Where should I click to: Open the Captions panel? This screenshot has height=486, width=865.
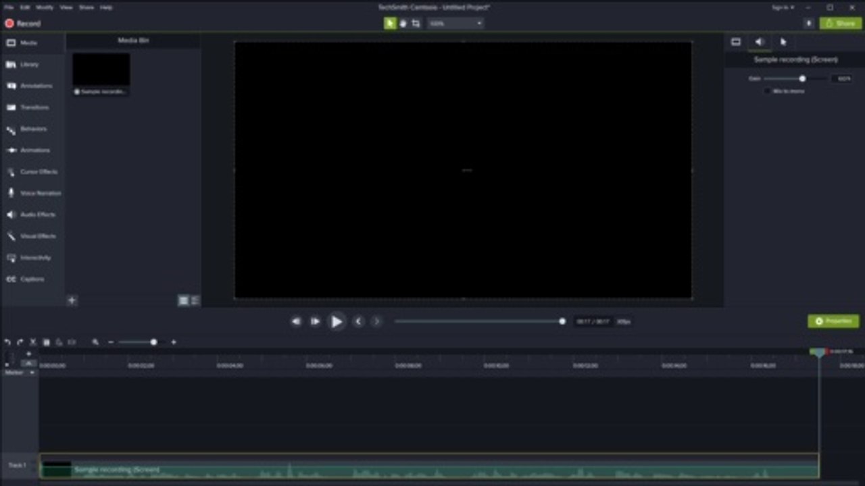(32, 279)
